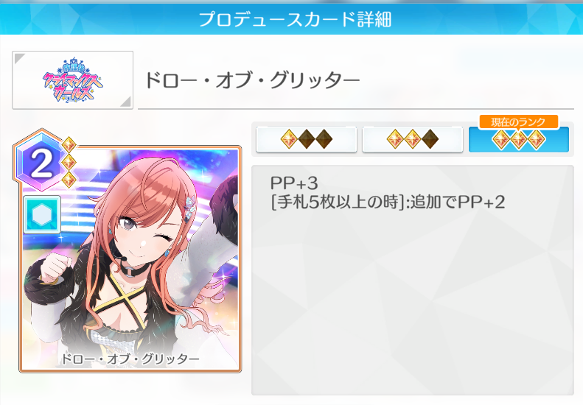Click the middle rank star on card
Screen dimensions: 583x405
(x=69, y=162)
